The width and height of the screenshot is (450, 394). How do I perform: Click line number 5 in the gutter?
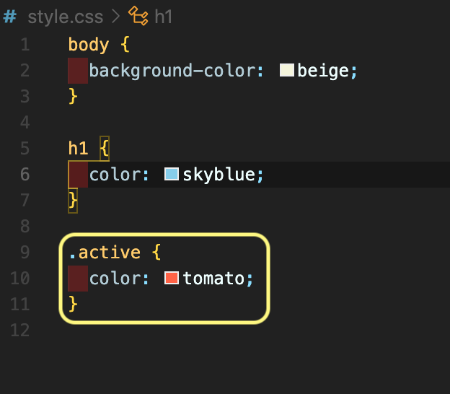coord(25,149)
